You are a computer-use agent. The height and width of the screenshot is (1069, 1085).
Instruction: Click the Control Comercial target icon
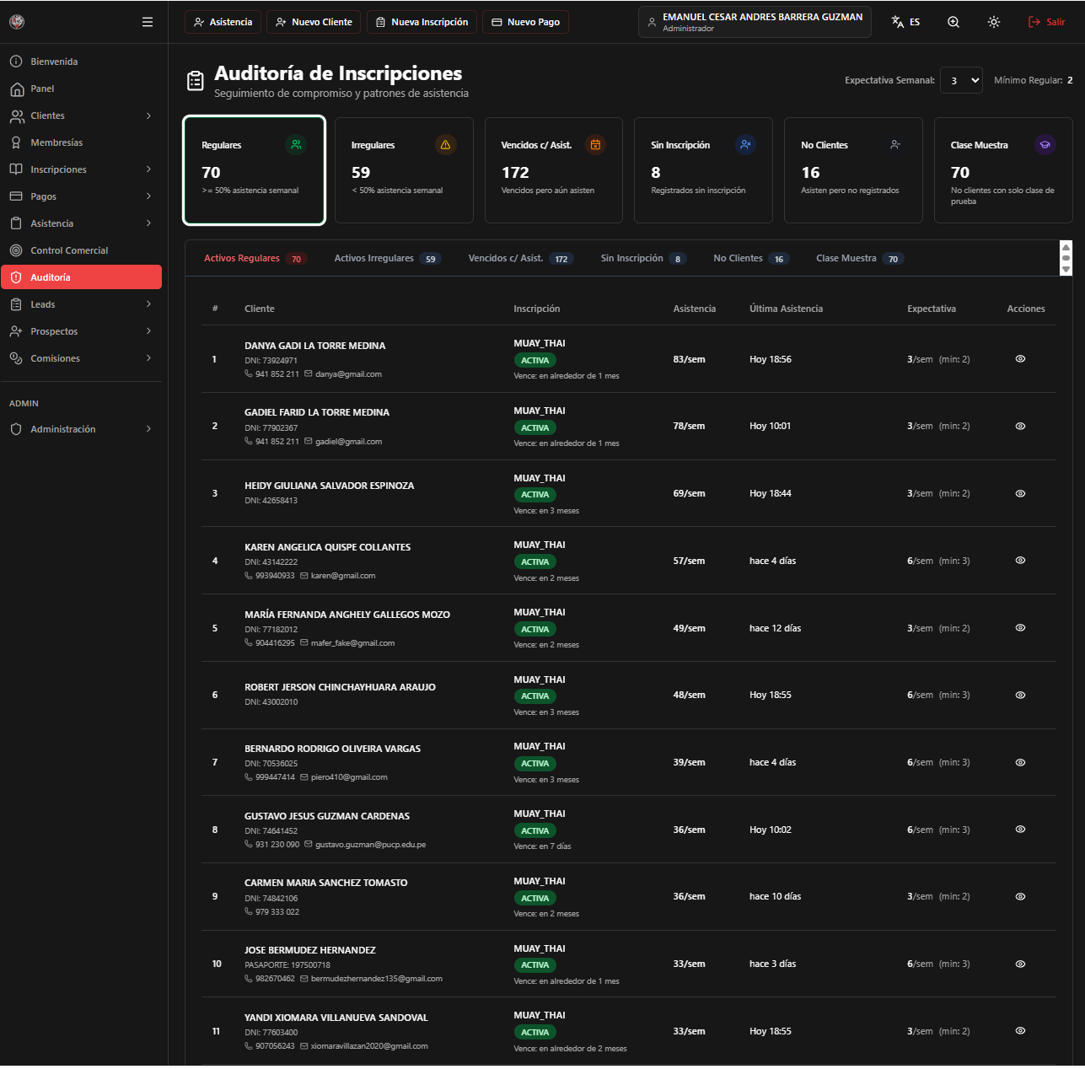(16, 250)
